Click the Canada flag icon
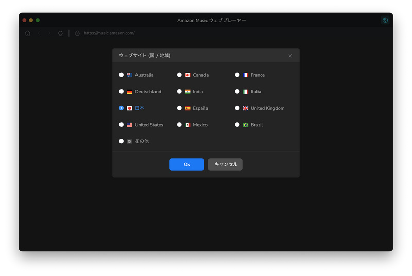 pyautogui.click(x=187, y=75)
